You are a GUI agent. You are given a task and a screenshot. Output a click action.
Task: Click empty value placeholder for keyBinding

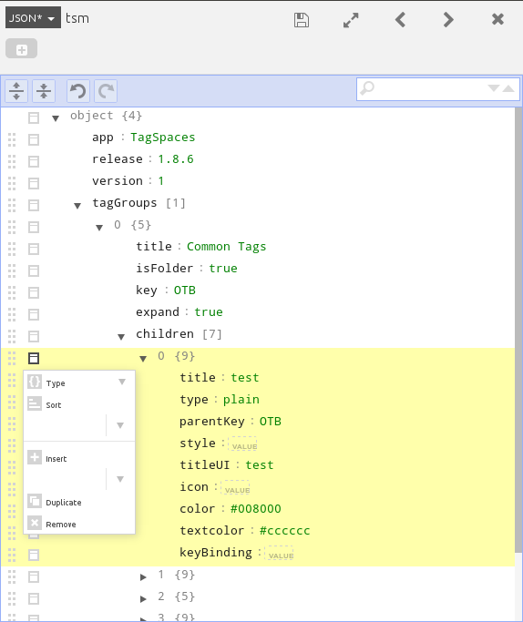[279, 553]
